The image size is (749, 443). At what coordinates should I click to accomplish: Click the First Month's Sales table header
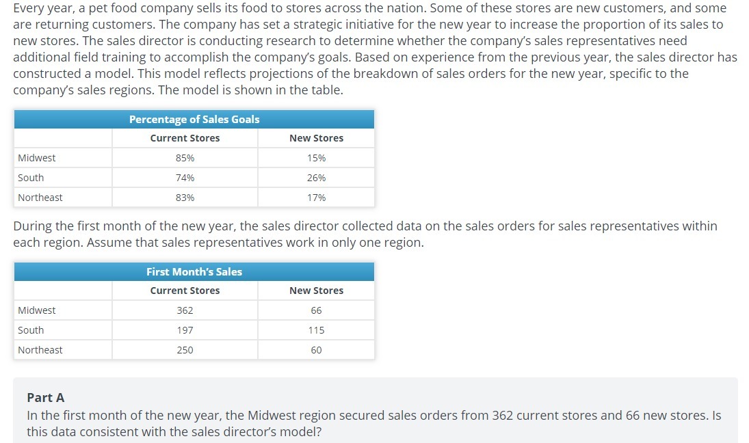coord(194,271)
